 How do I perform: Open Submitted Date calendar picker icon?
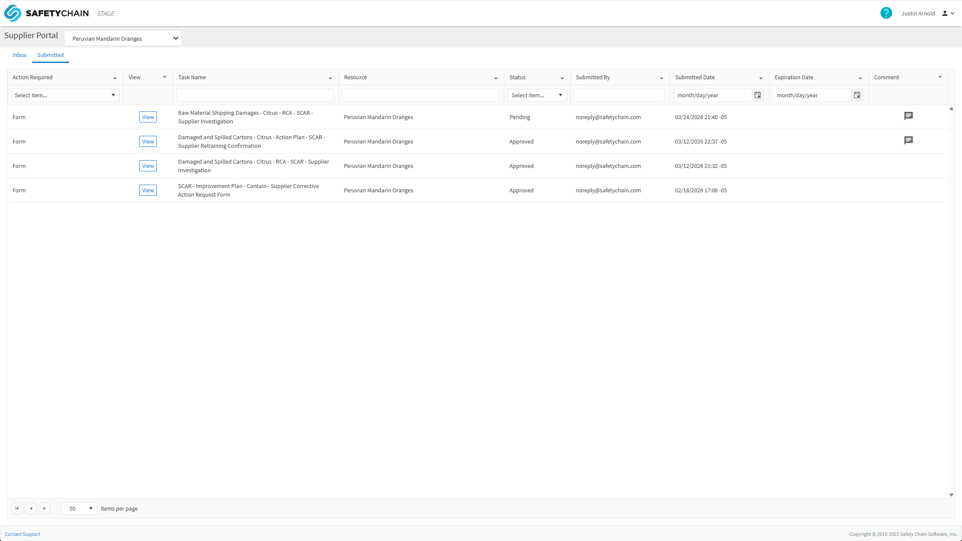click(x=757, y=95)
